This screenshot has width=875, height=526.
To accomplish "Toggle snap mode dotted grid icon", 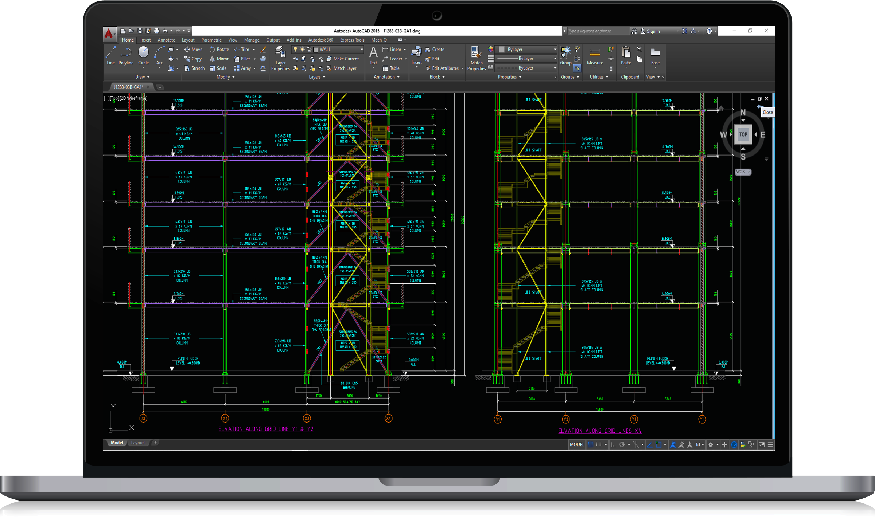I will click(x=599, y=444).
